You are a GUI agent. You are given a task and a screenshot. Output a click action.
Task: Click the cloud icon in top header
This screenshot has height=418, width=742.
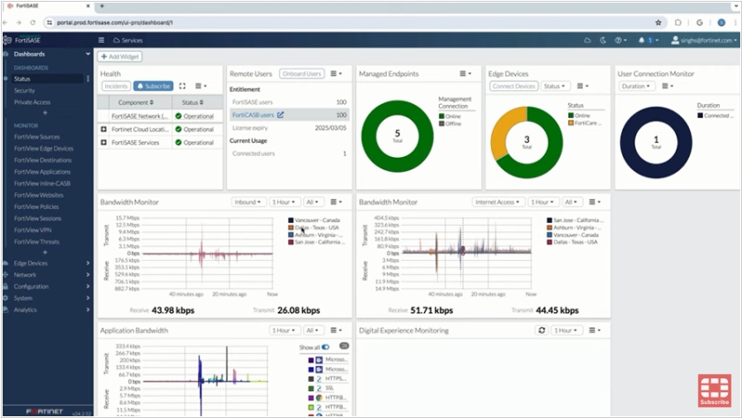588,41
